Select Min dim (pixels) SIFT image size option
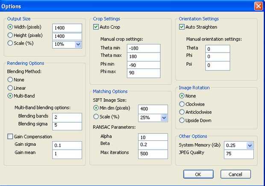 pyautogui.click(x=96, y=108)
